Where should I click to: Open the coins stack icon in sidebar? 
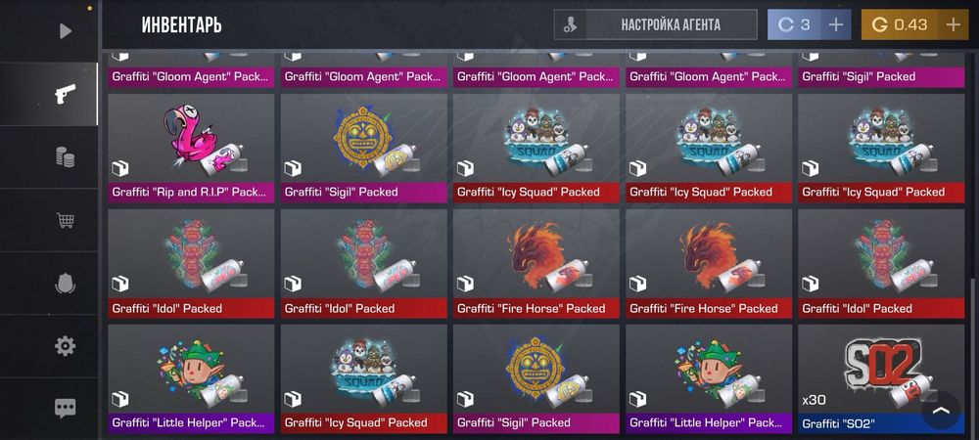click(x=65, y=157)
